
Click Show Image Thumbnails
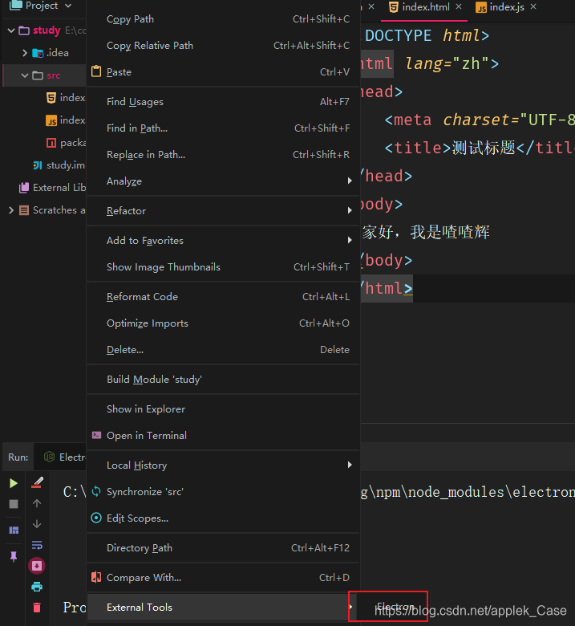coord(224,266)
